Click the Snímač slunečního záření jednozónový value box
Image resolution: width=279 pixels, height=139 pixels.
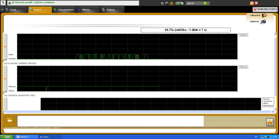pos(268,102)
